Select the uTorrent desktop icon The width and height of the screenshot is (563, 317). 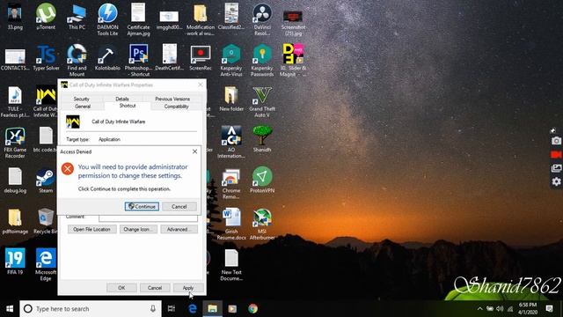coord(46,16)
